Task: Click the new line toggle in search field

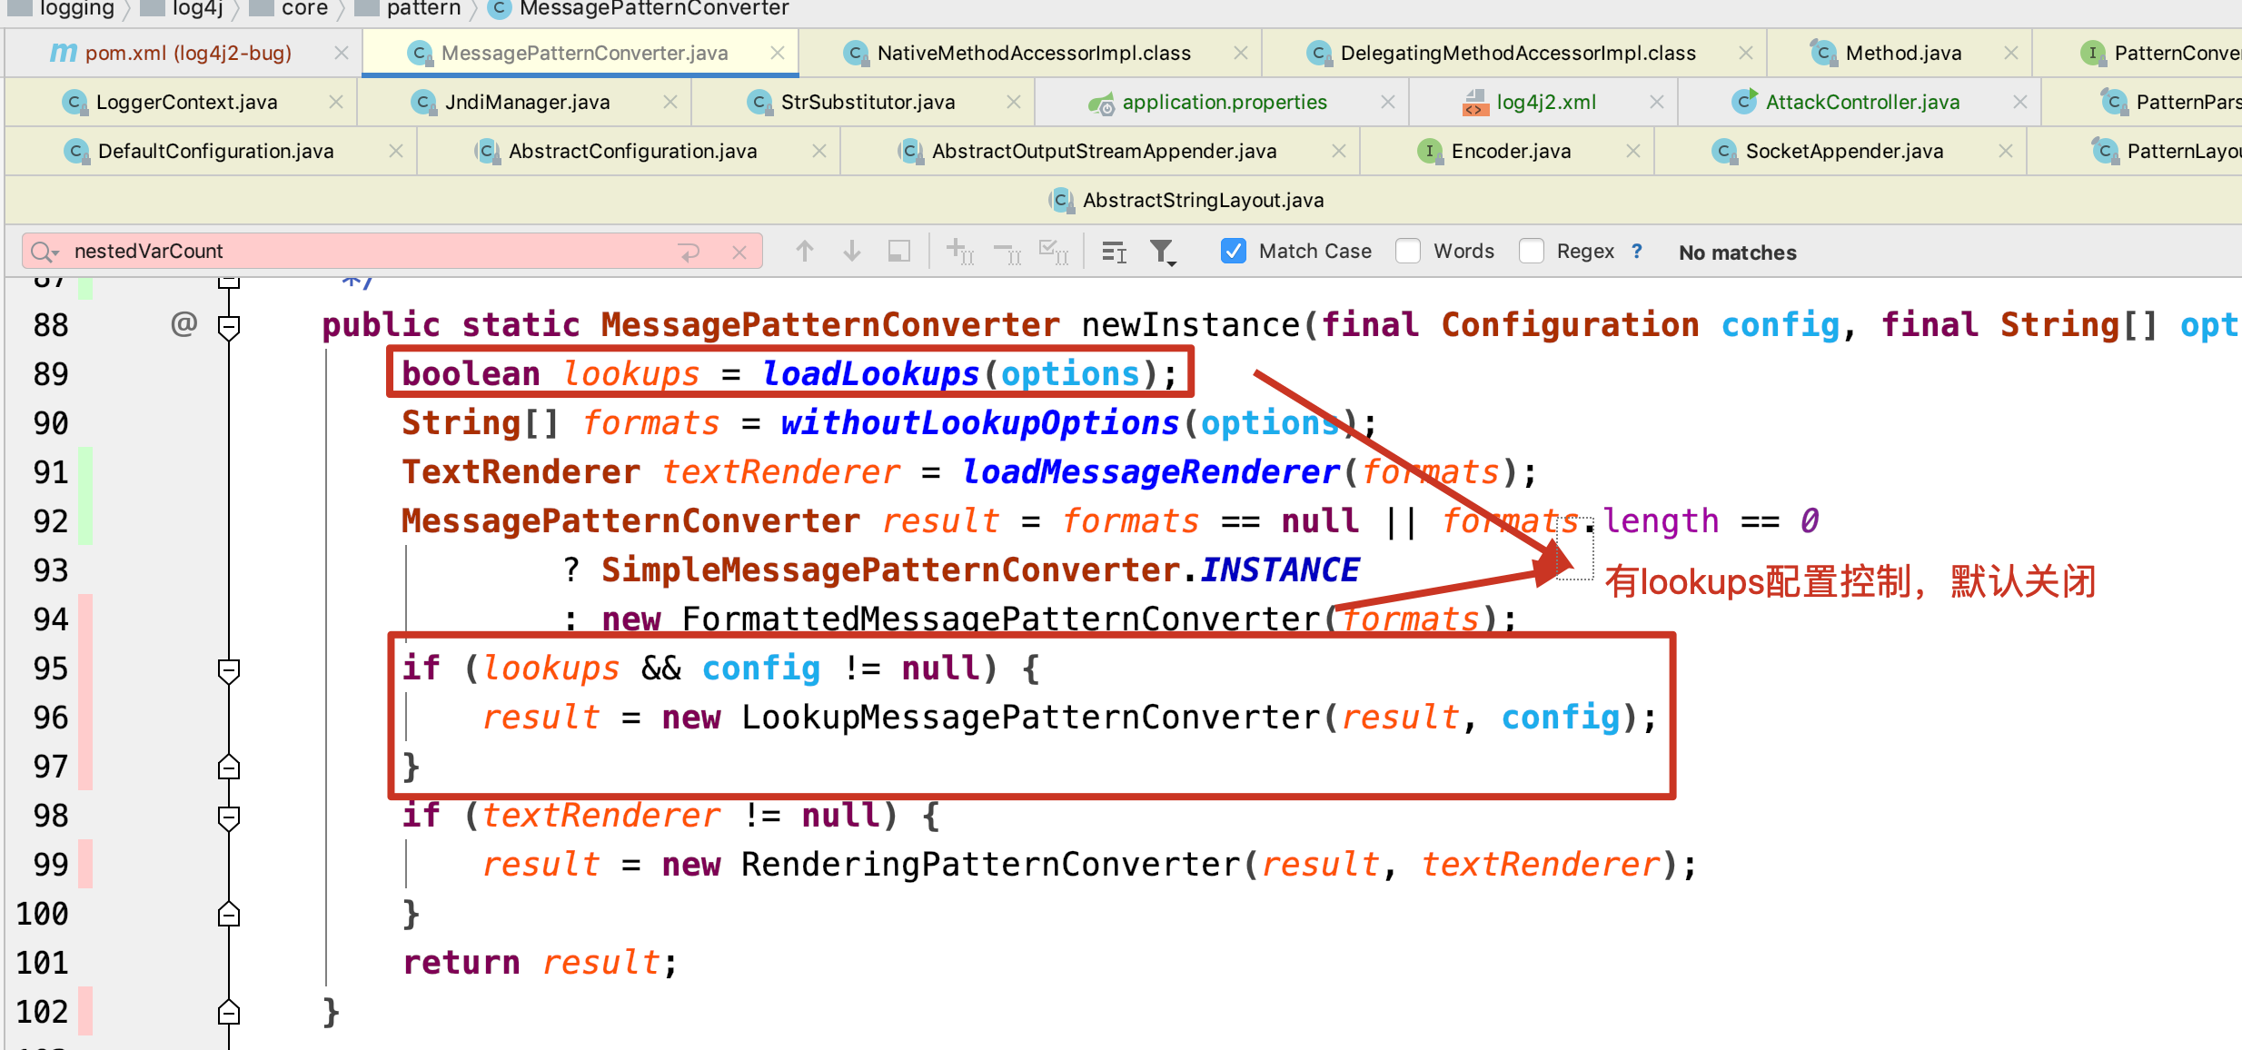Action: point(689,252)
